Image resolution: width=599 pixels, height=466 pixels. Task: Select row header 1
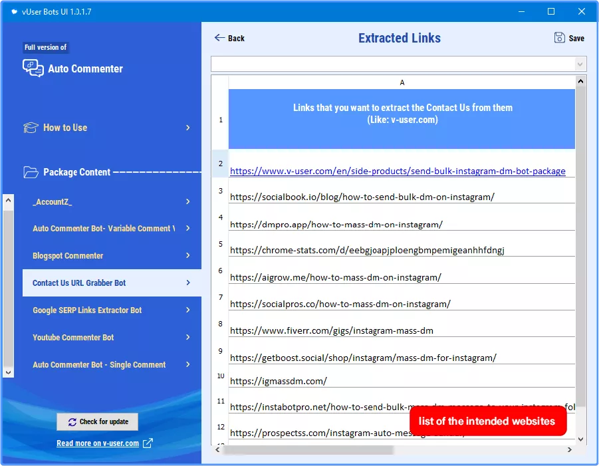(x=221, y=120)
